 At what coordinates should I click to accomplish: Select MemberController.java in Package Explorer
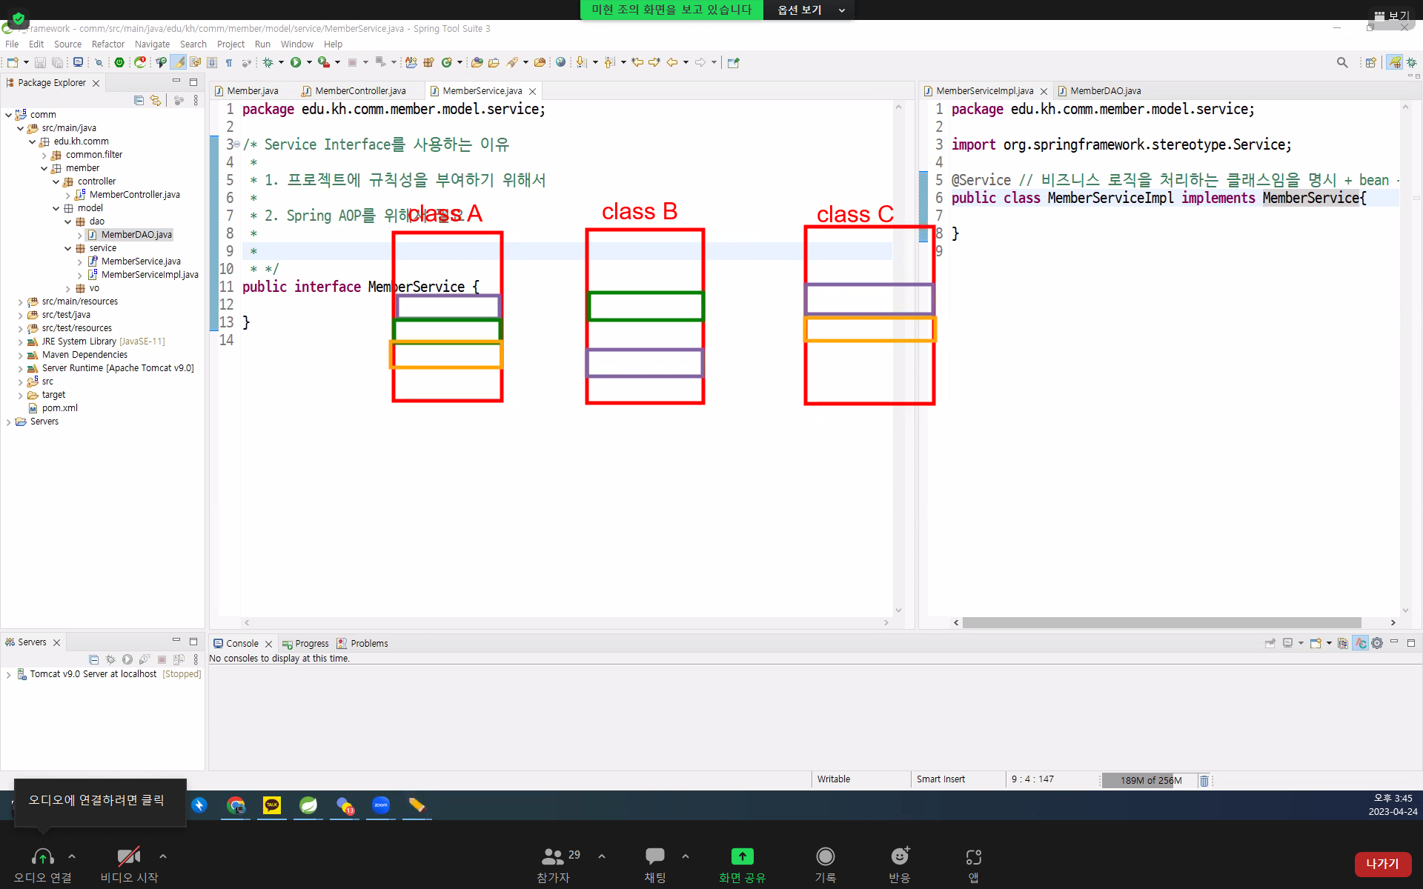[134, 195]
